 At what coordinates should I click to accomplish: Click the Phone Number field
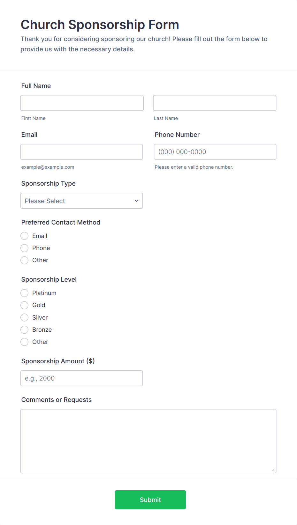215,152
